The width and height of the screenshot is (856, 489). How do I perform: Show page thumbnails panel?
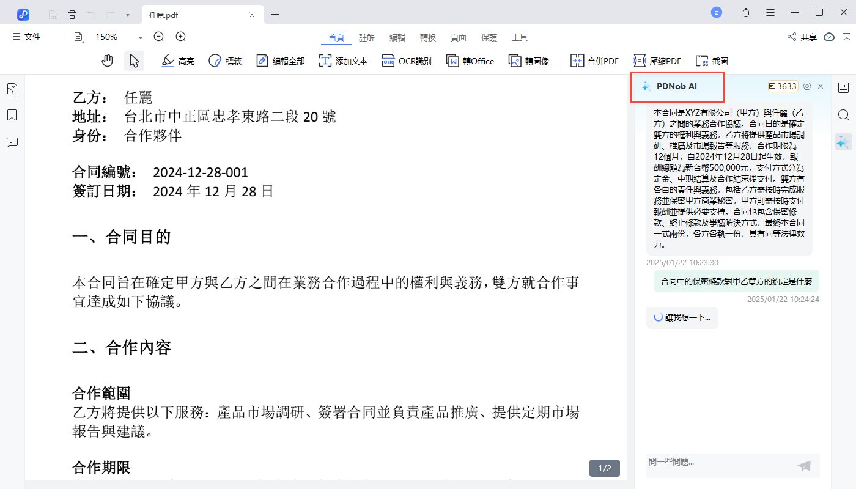point(12,88)
